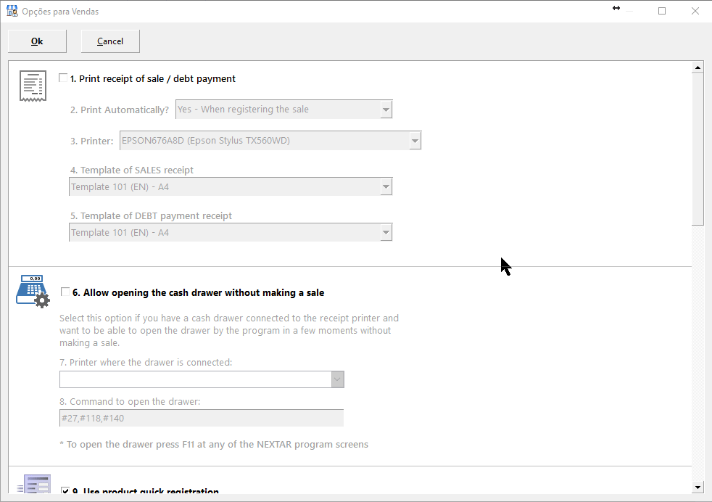Confirm settings with the Ok button
This screenshot has height=502, width=712.
coord(37,41)
